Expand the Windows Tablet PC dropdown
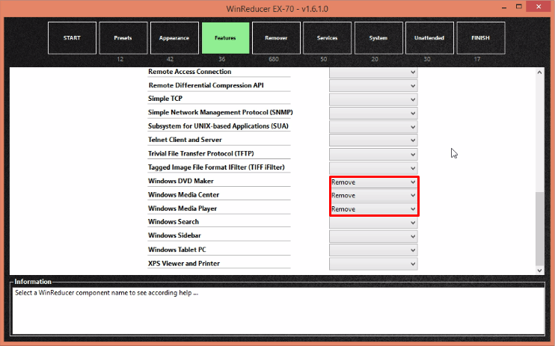Screen dimensions: 555x346 (373, 250)
